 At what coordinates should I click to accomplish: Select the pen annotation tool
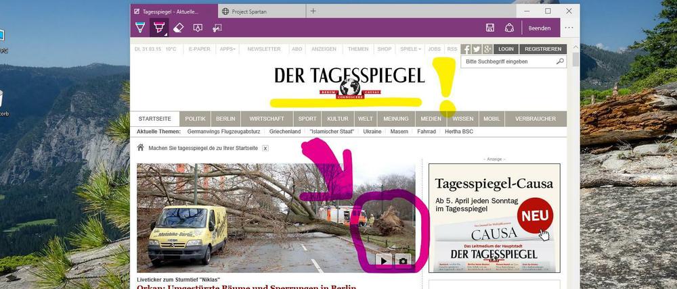point(140,28)
